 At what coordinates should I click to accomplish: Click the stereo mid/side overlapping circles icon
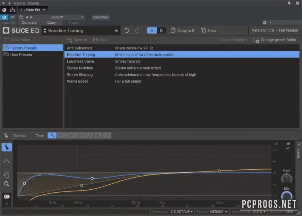pyautogui.click(x=6, y=196)
